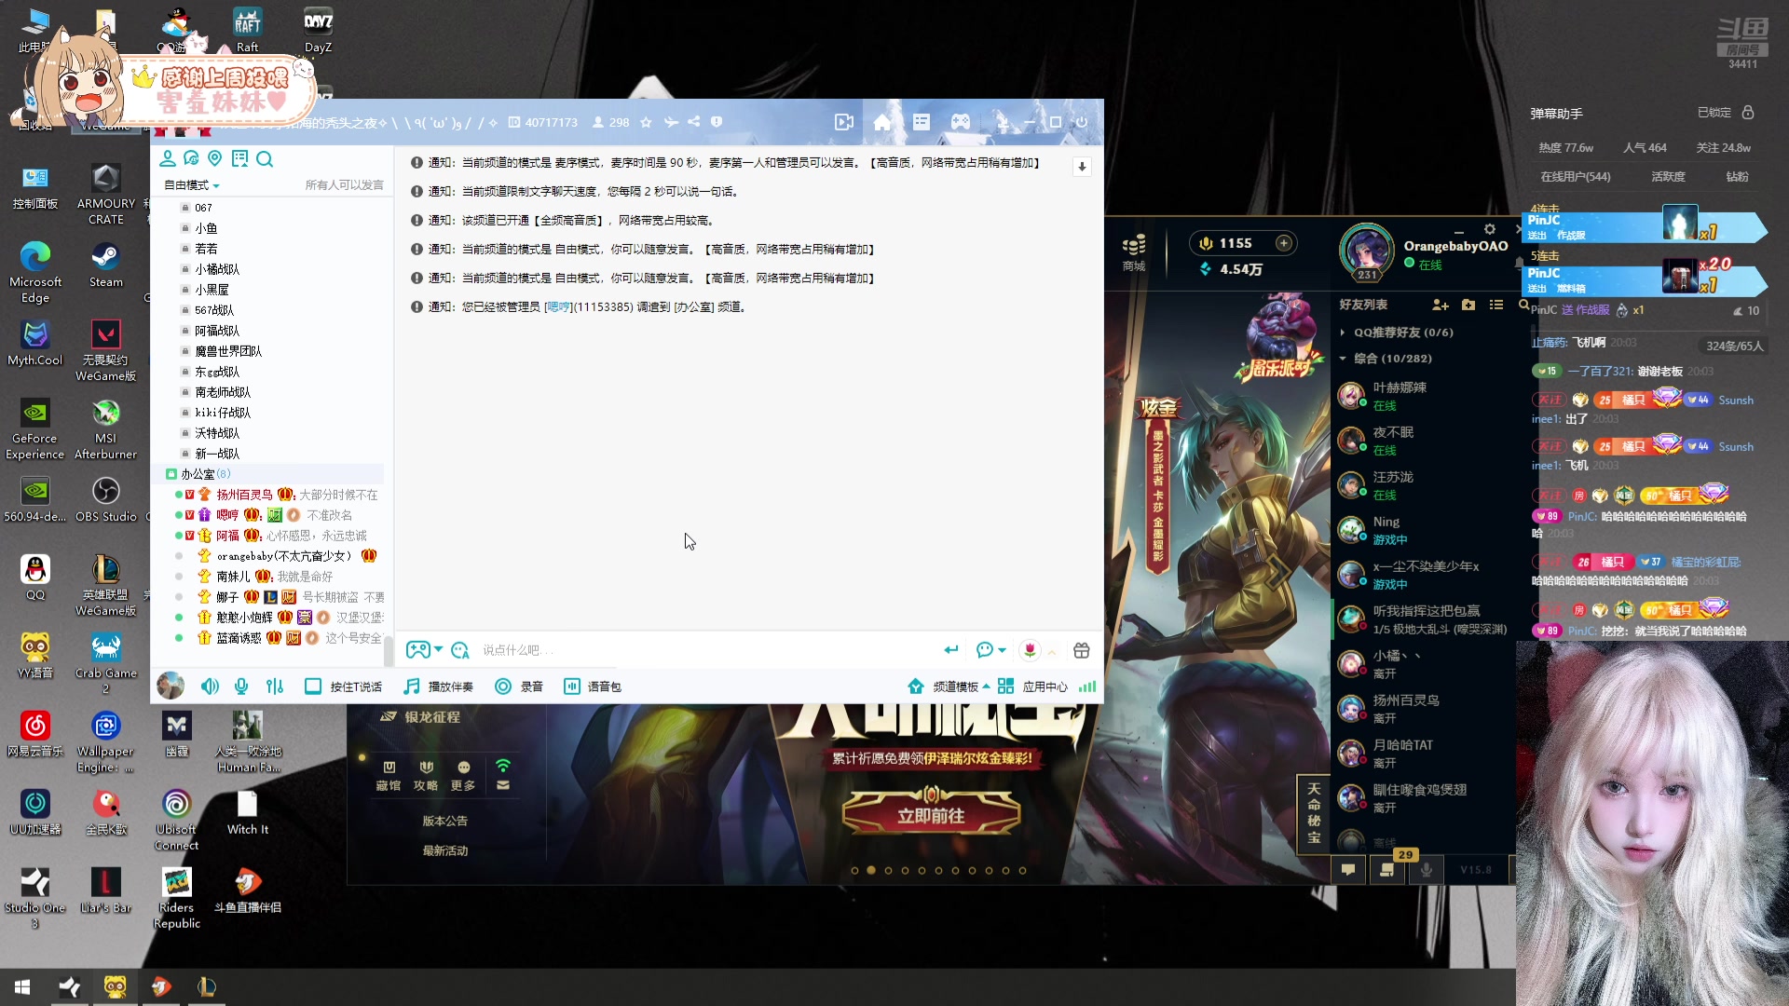Toggle the microphone in YY bottom bar

coord(241,687)
